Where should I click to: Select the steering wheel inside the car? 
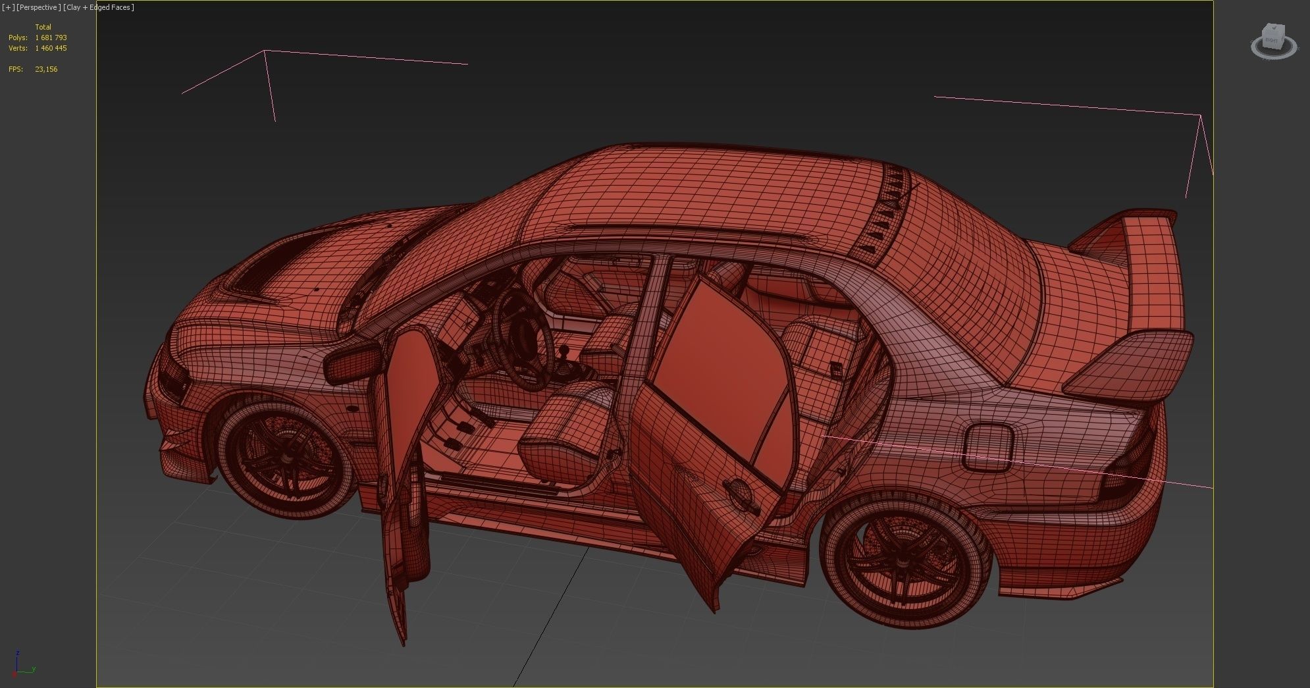(x=523, y=339)
